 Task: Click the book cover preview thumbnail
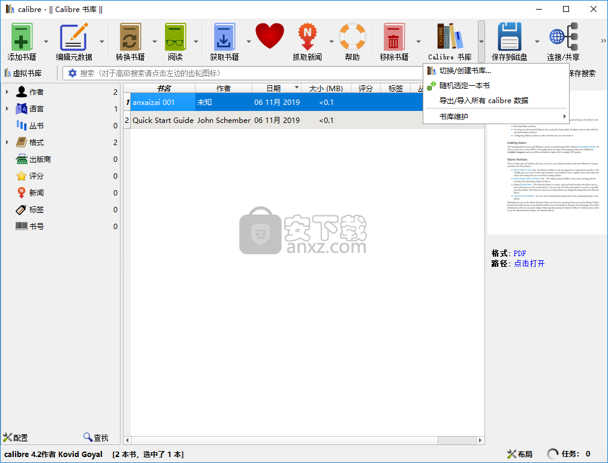point(547,163)
